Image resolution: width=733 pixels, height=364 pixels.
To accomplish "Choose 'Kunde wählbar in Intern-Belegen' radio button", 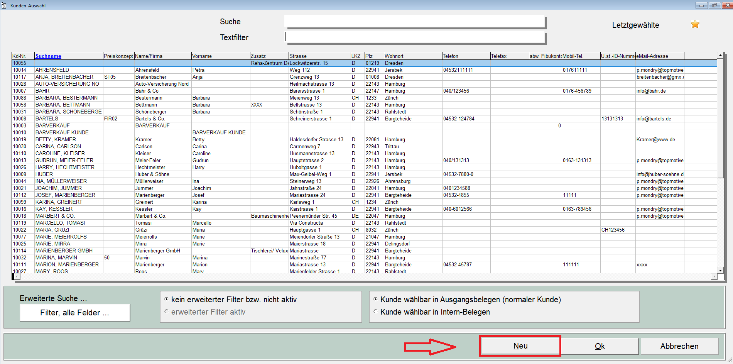I will pos(375,312).
